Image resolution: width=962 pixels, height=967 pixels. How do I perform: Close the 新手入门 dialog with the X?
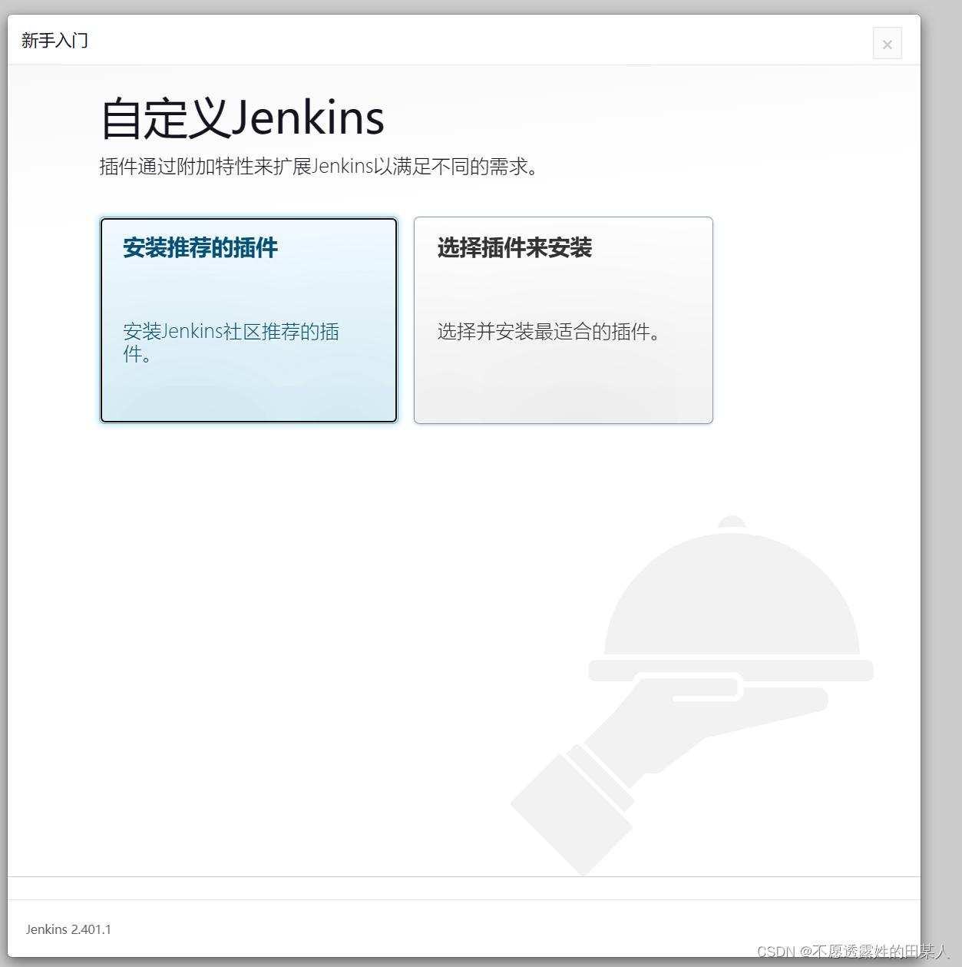click(887, 44)
